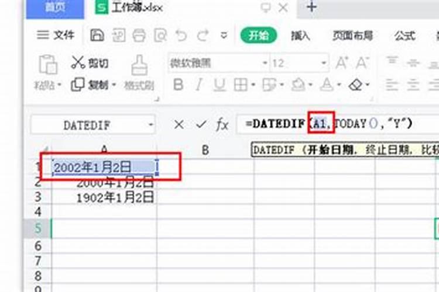Select row 5 header
Screen dimensions: 439x292
(38, 228)
